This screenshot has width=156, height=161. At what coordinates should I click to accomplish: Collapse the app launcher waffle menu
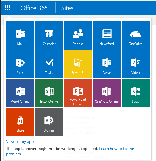[8, 8]
